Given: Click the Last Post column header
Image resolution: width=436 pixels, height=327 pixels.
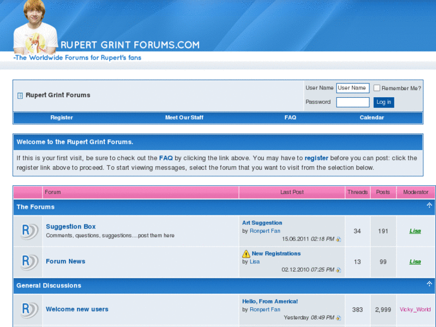Looking at the screenshot, I should pos(291,192).
